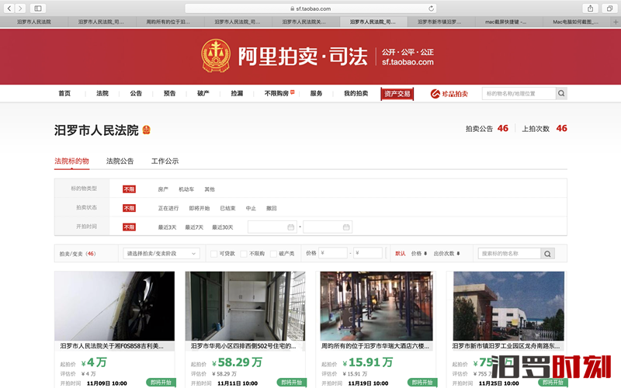This screenshot has width=621, height=388.
Task: Click the 搜索标的物名称 input field
Action: (509, 254)
